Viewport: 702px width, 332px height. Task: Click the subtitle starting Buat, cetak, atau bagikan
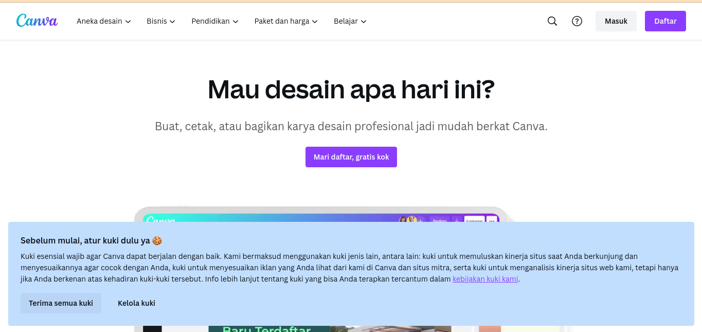[x=351, y=126]
